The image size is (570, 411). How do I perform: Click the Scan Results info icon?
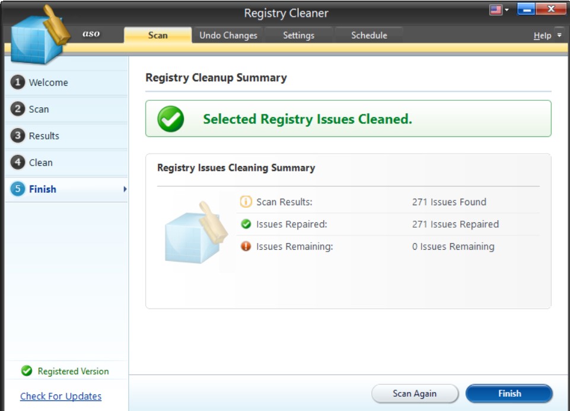(246, 201)
